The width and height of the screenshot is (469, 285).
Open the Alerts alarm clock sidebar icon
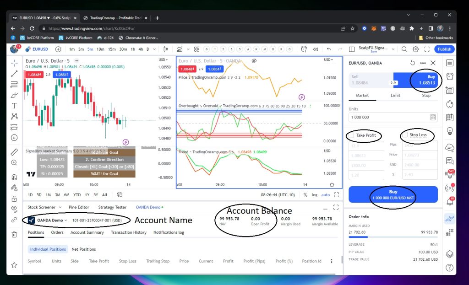(x=450, y=76)
